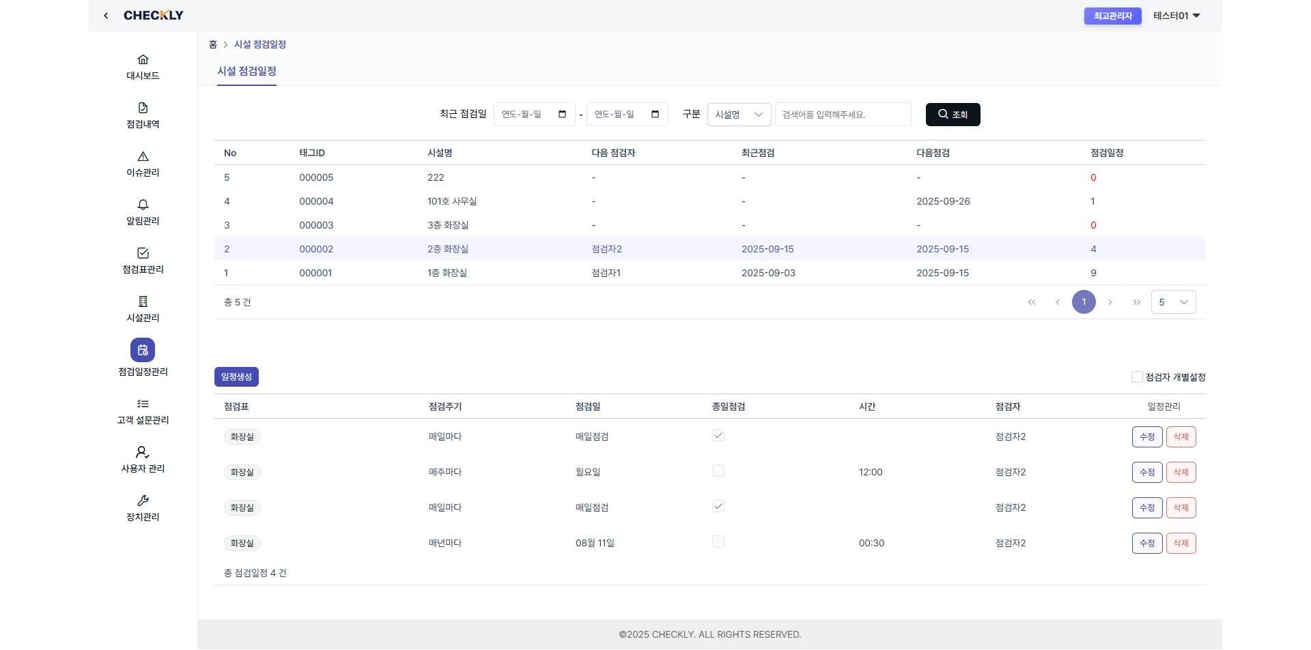Image resolution: width=1311 pixels, height=650 pixels.
Task: Toggle 종일점검 checkbox in the 매년마다 row
Action: tap(718, 542)
